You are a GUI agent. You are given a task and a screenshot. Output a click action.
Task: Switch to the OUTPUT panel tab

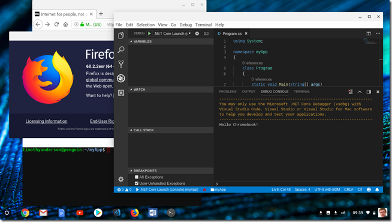click(249, 92)
